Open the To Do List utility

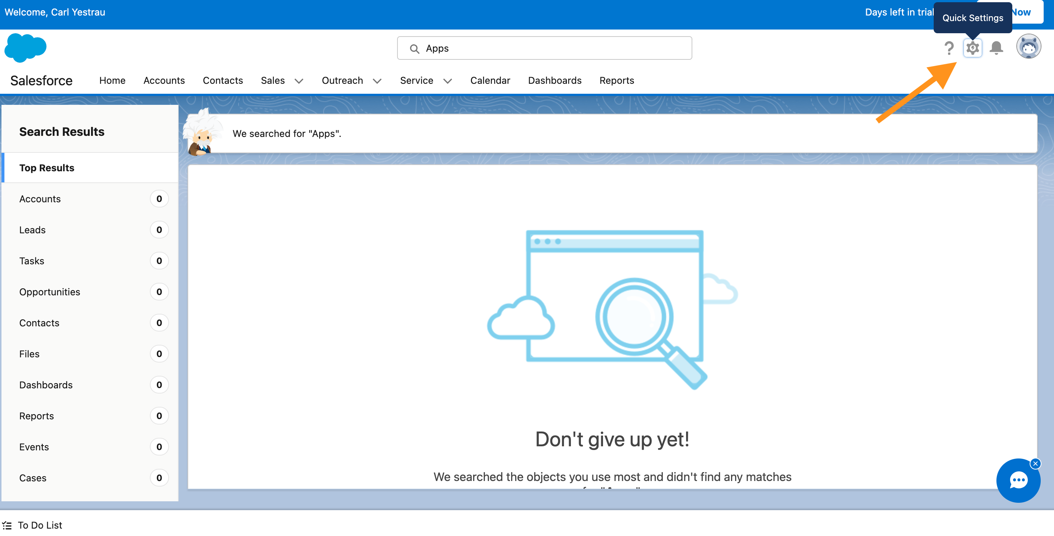(x=32, y=525)
